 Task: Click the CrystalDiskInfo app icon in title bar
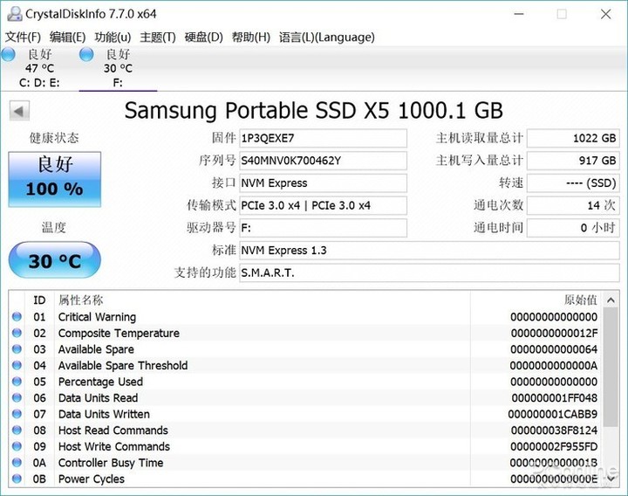[12, 14]
